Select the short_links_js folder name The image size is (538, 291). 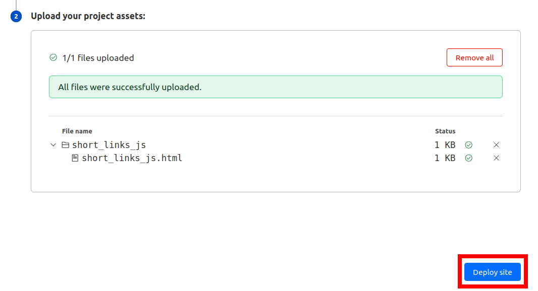coord(109,145)
